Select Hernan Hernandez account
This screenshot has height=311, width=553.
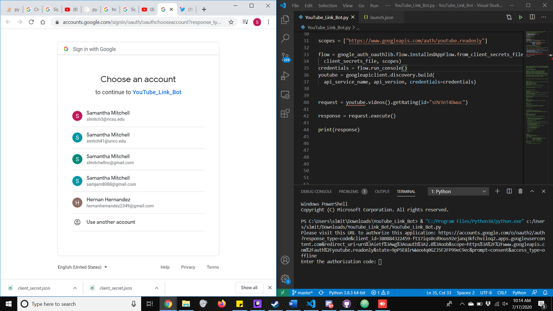(138, 203)
